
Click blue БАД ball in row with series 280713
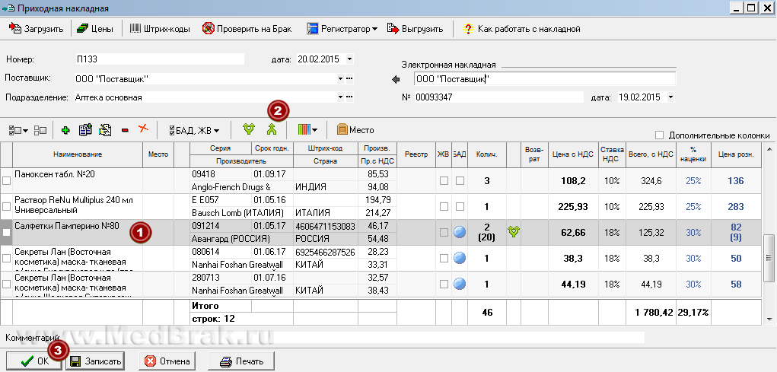(x=460, y=283)
